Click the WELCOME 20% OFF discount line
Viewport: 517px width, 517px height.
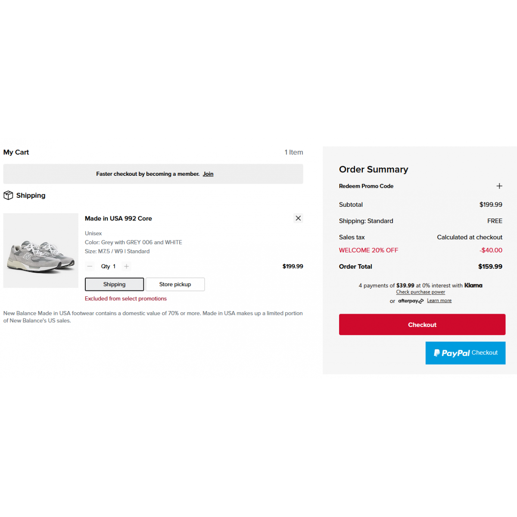(x=368, y=250)
